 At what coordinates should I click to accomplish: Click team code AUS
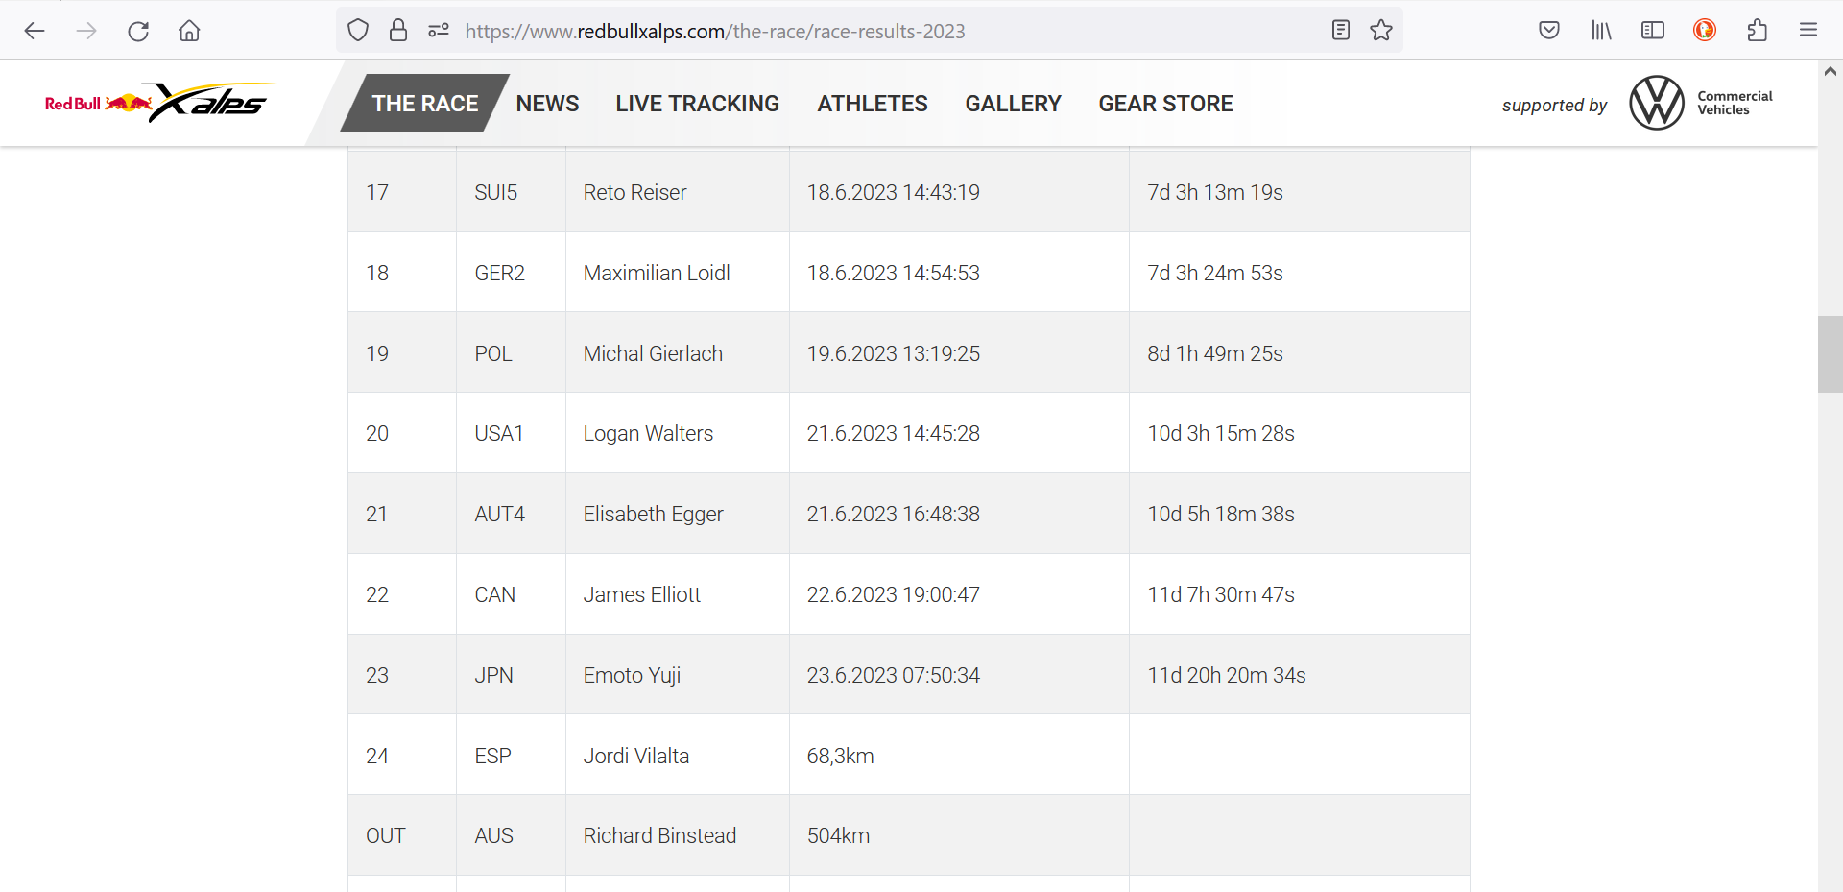pos(493,835)
